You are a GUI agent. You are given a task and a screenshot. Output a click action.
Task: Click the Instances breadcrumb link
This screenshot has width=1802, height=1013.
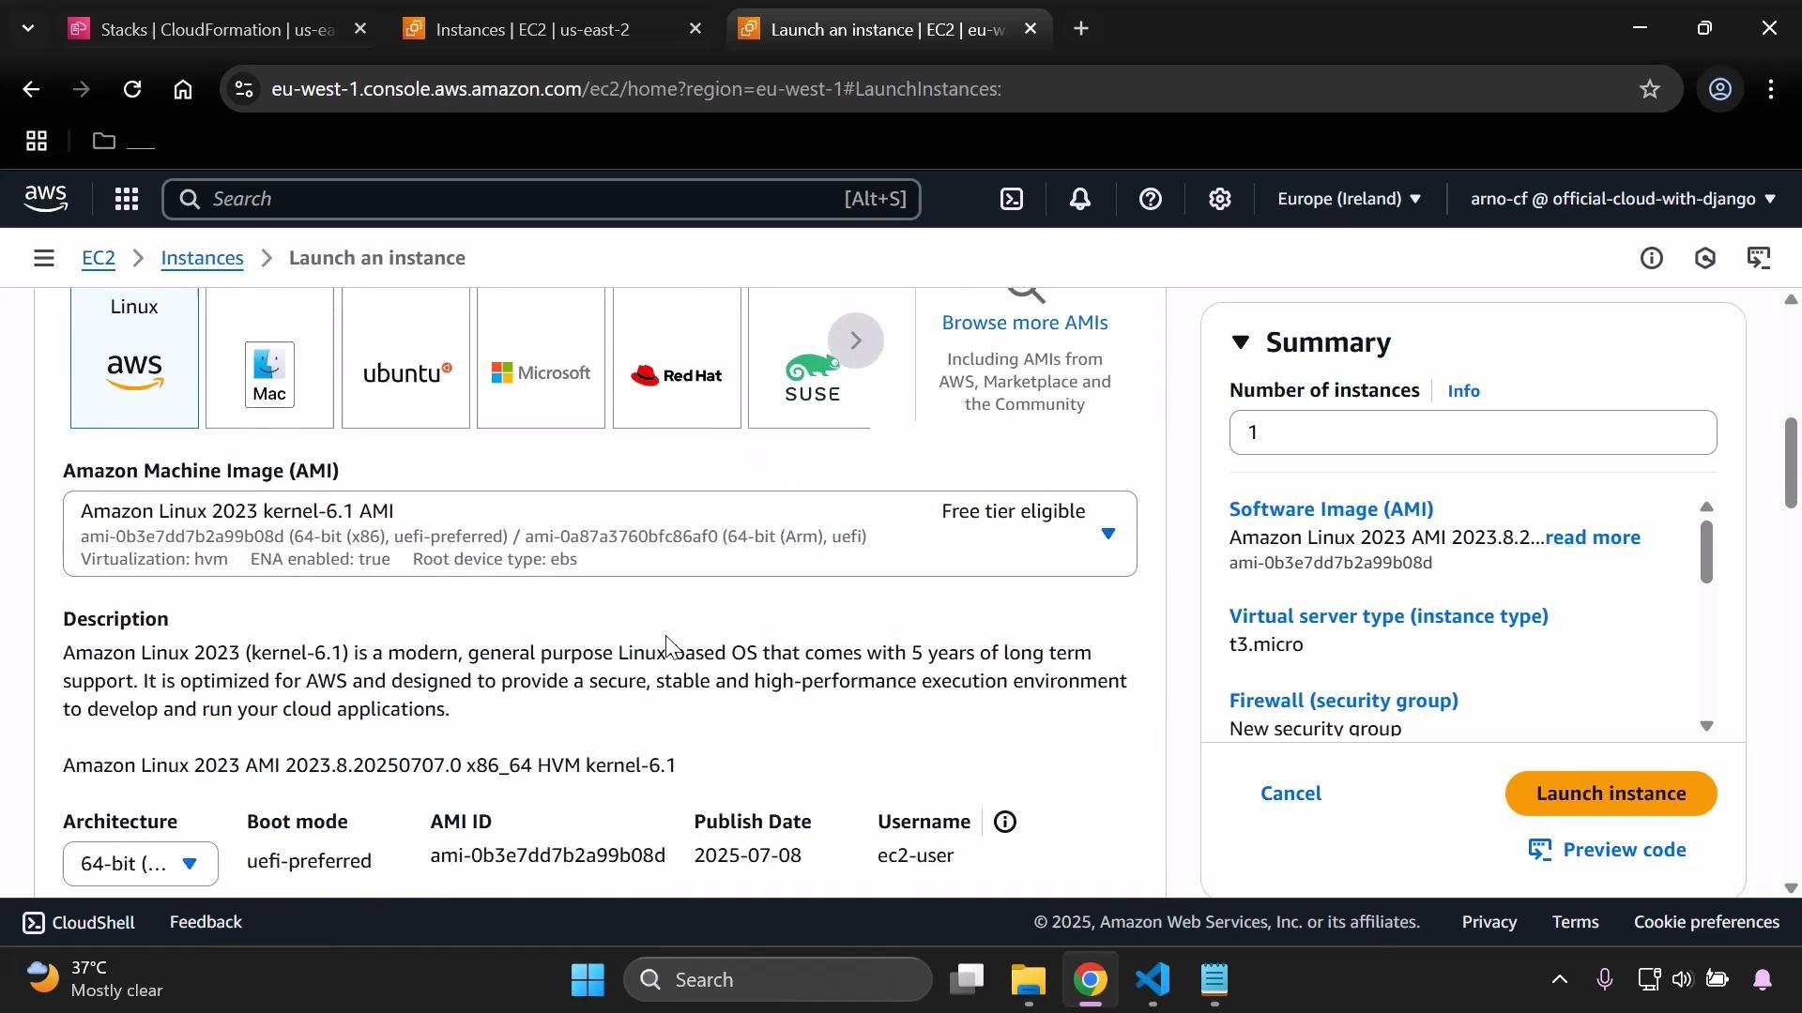point(202,258)
